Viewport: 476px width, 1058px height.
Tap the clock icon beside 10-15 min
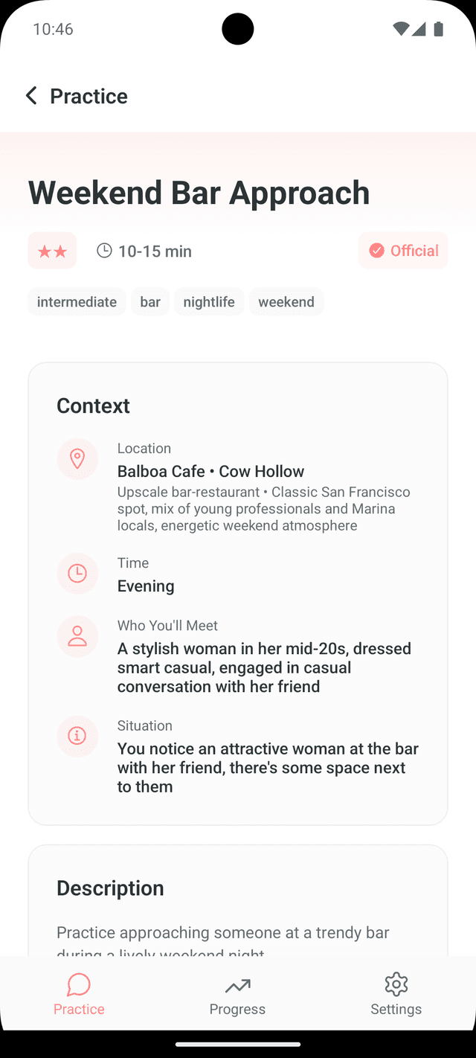105,251
